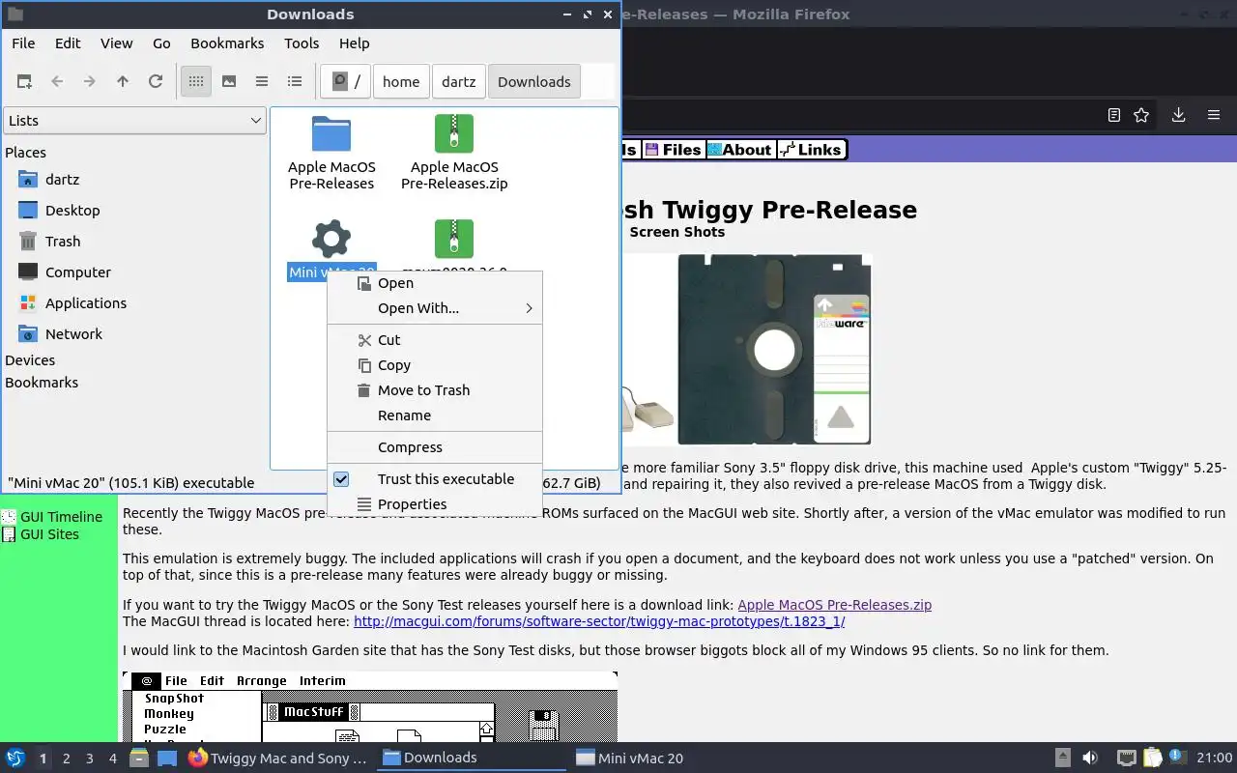Switch to workspace 2
This screenshot has height=773, width=1237.
(66, 759)
